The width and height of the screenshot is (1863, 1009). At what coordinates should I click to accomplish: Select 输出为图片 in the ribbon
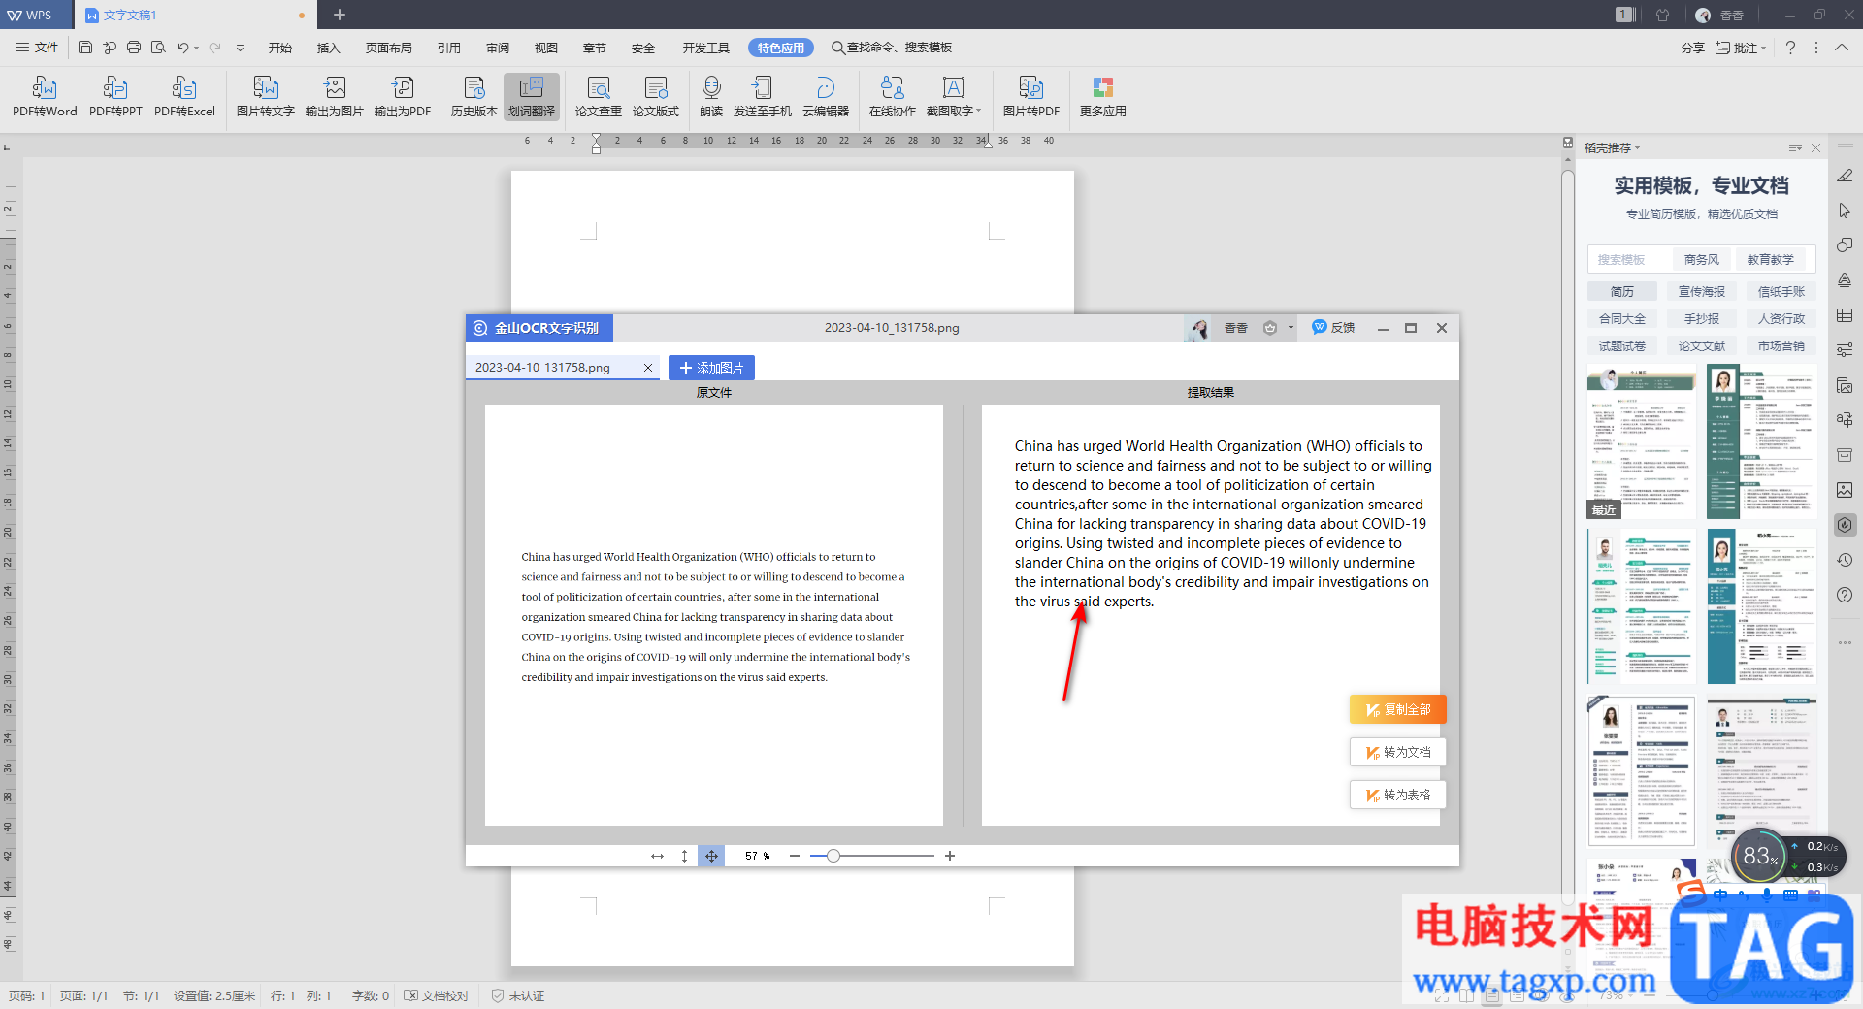pyautogui.click(x=335, y=97)
